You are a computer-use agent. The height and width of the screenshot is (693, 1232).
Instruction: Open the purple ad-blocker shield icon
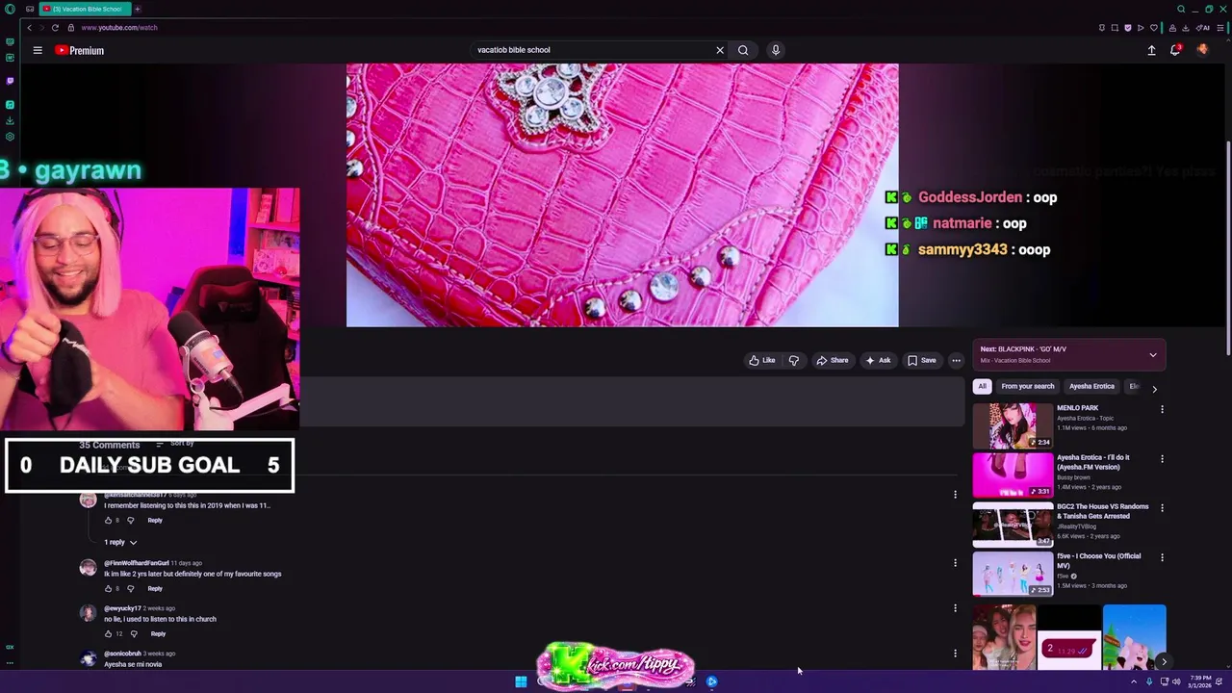point(1127,27)
